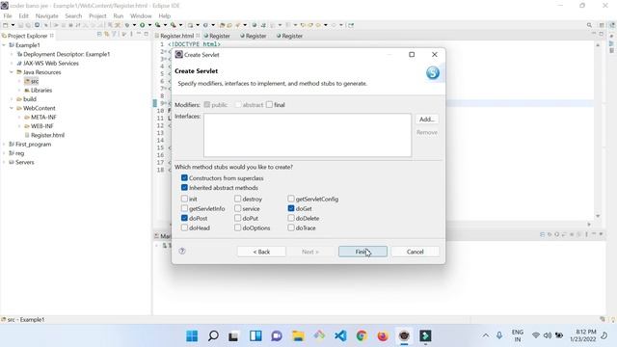Expand Deployment Descriptor: Example1 node
Image resolution: width=617 pixels, height=347 pixels.
(x=12, y=54)
